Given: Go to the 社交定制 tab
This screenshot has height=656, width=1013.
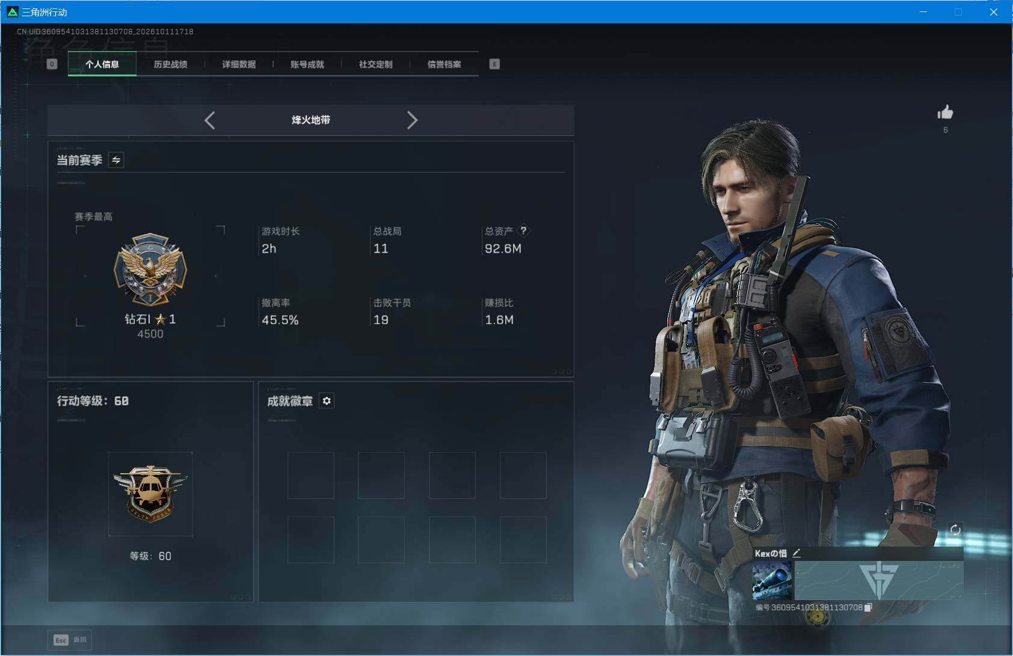Looking at the screenshot, I should (375, 64).
